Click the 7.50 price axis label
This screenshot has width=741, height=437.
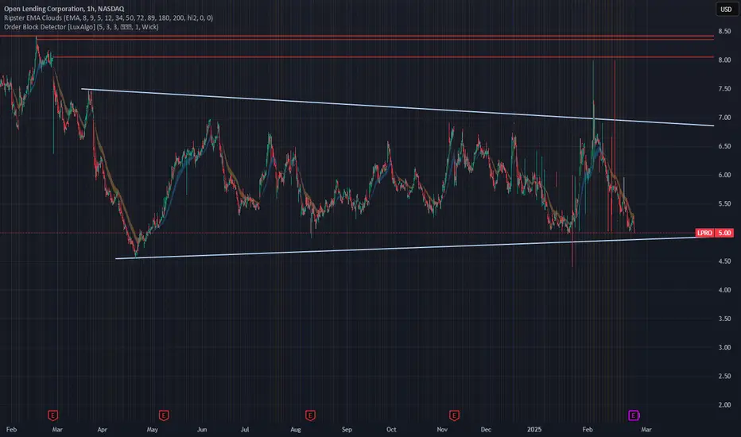[724, 89]
